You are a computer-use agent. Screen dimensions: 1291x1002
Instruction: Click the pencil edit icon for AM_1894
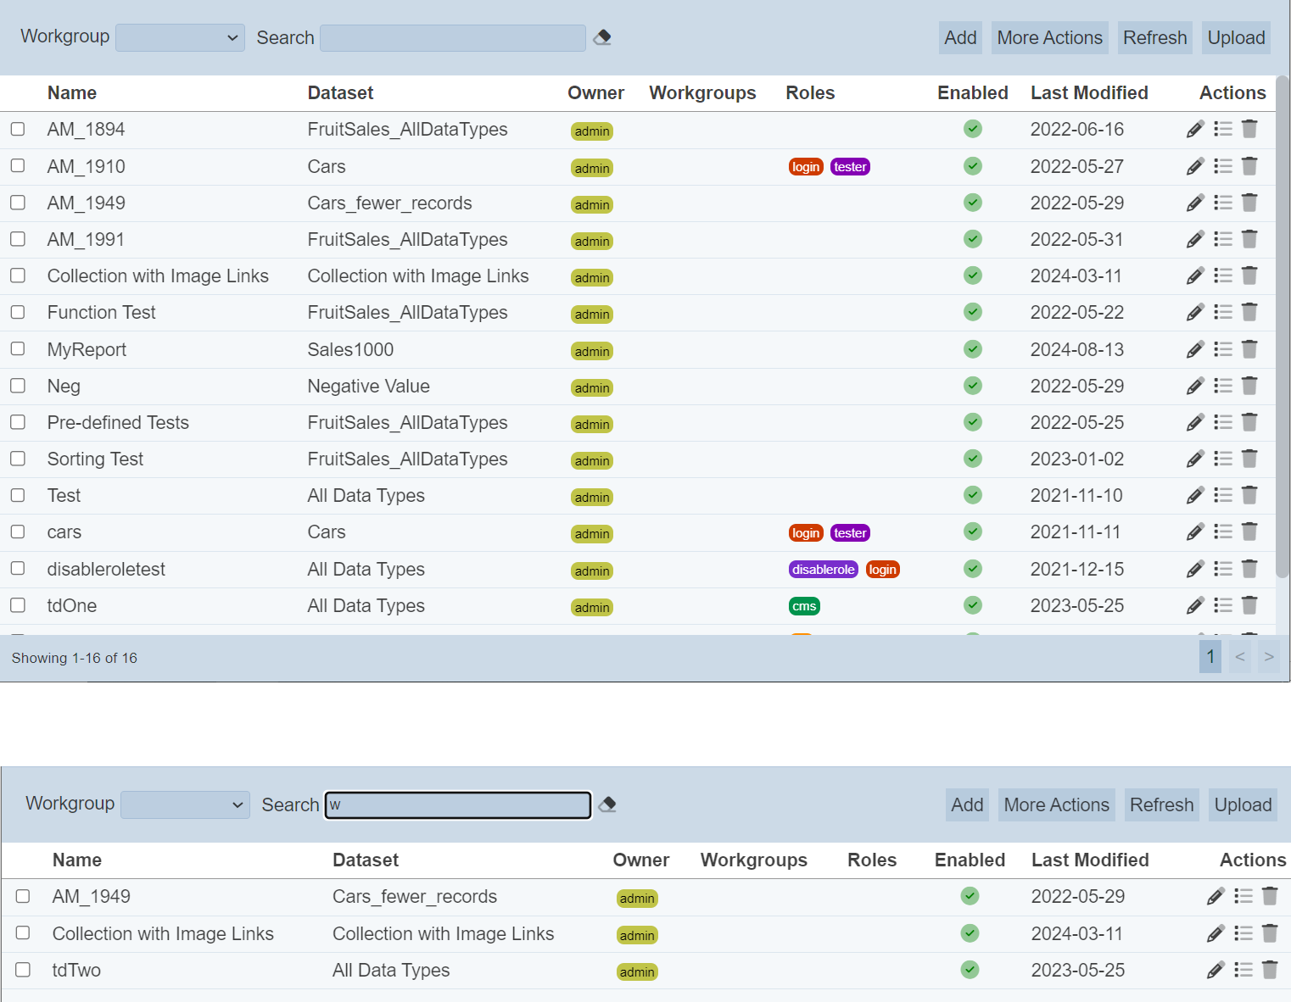[x=1195, y=130]
